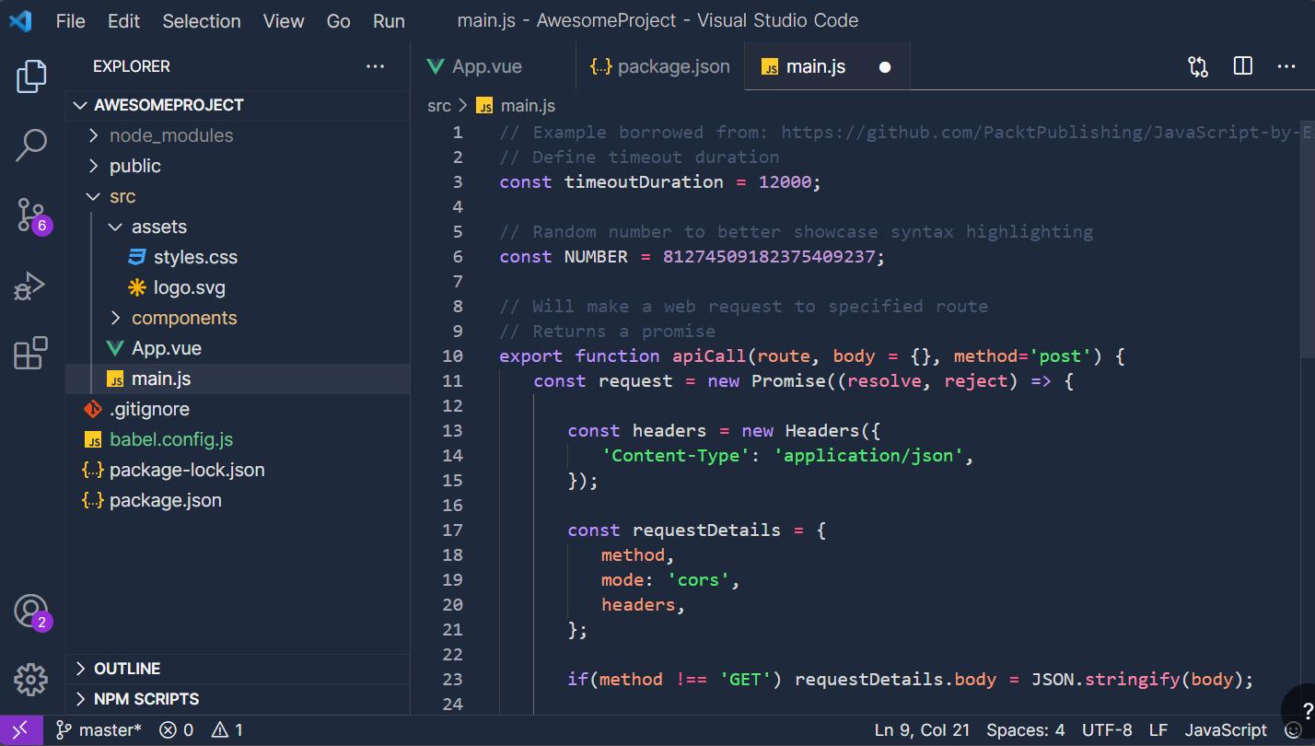Collapse the src folder
The height and width of the screenshot is (746, 1315).
(238, 196)
